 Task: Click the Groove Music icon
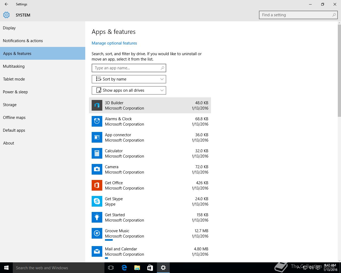97,233
